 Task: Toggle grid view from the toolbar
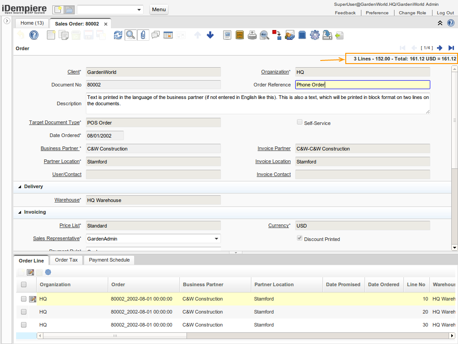[x=168, y=35]
